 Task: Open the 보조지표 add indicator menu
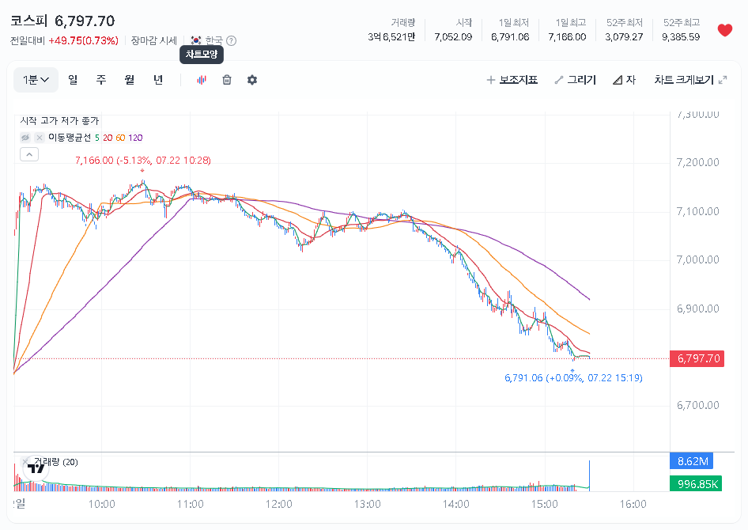[x=512, y=80]
